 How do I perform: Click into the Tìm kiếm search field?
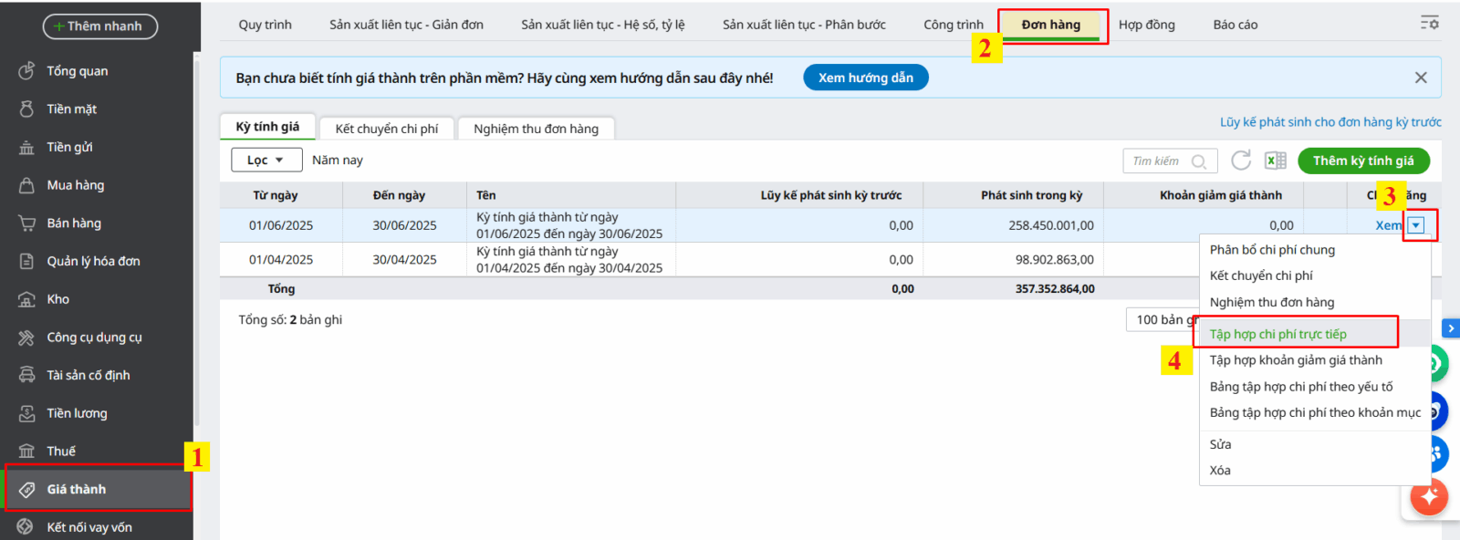tap(1159, 161)
